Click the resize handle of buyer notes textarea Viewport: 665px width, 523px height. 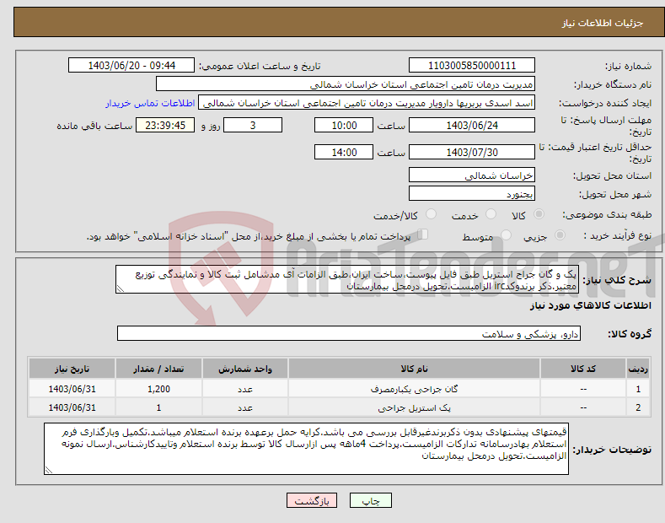point(49,470)
